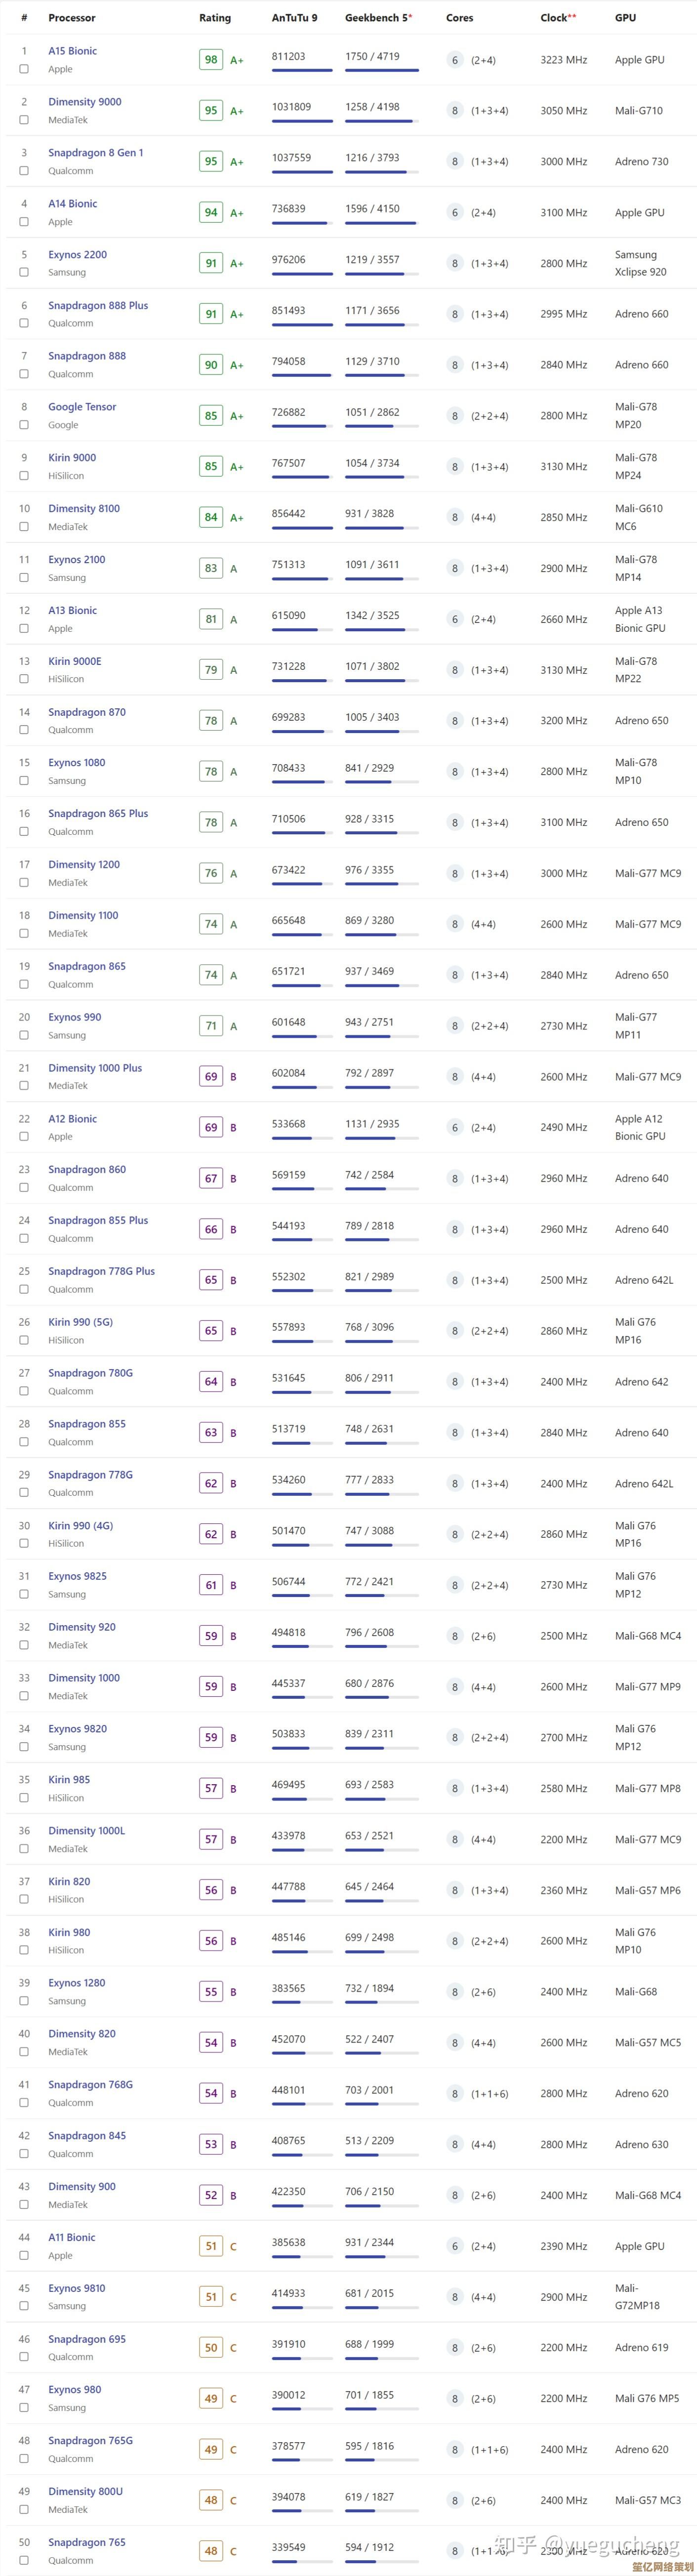Click the 51 rating badge for A11 Bionic

(211, 2246)
